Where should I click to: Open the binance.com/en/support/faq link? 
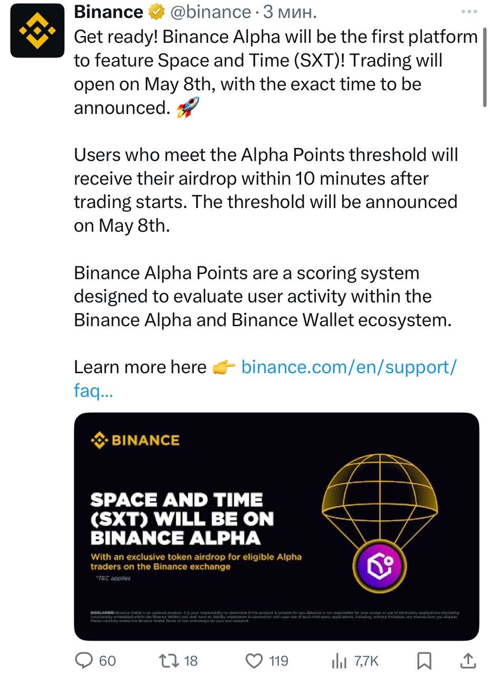(x=265, y=379)
